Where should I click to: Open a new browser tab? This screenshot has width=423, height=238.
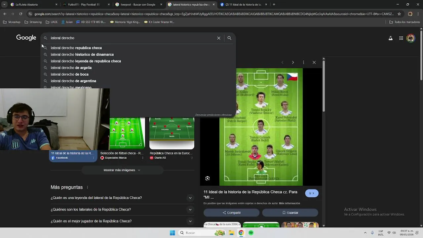(274, 5)
